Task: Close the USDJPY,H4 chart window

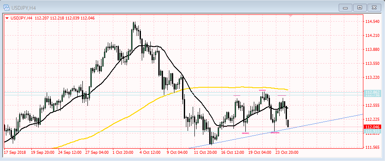Action: (374, 8)
